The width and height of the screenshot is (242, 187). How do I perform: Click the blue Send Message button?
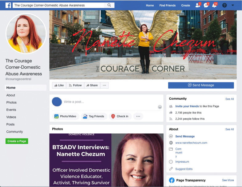click(201, 85)
